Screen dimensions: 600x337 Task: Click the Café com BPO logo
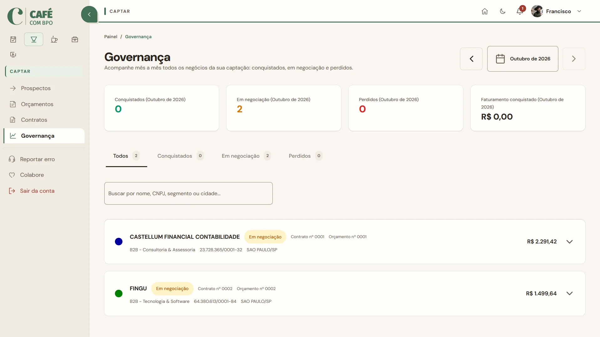[x=30, y=16]
